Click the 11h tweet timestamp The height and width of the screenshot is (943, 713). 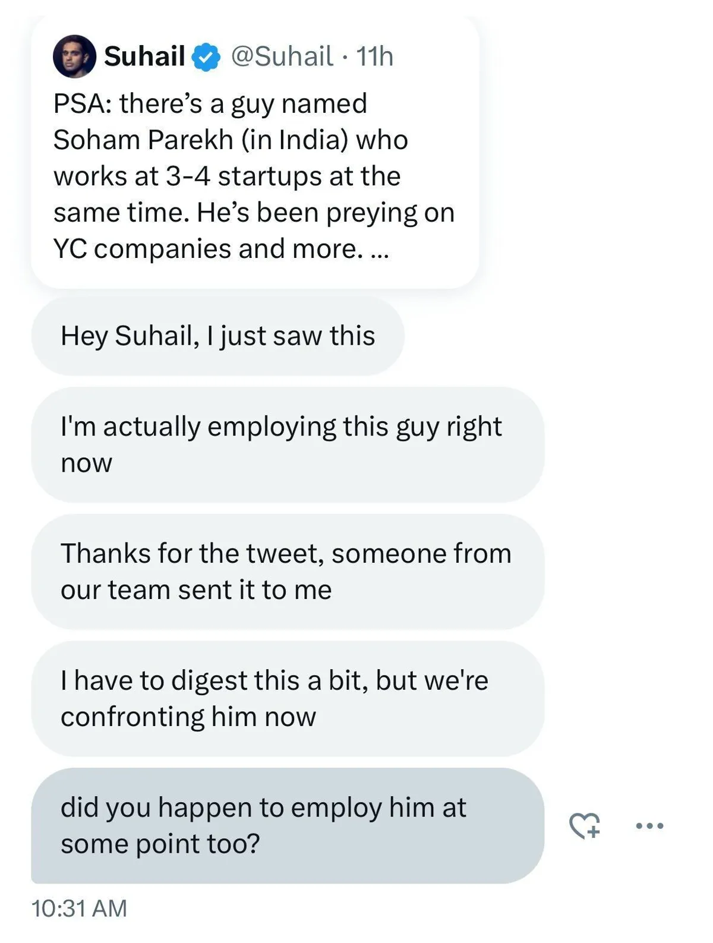tap(375, 56)
